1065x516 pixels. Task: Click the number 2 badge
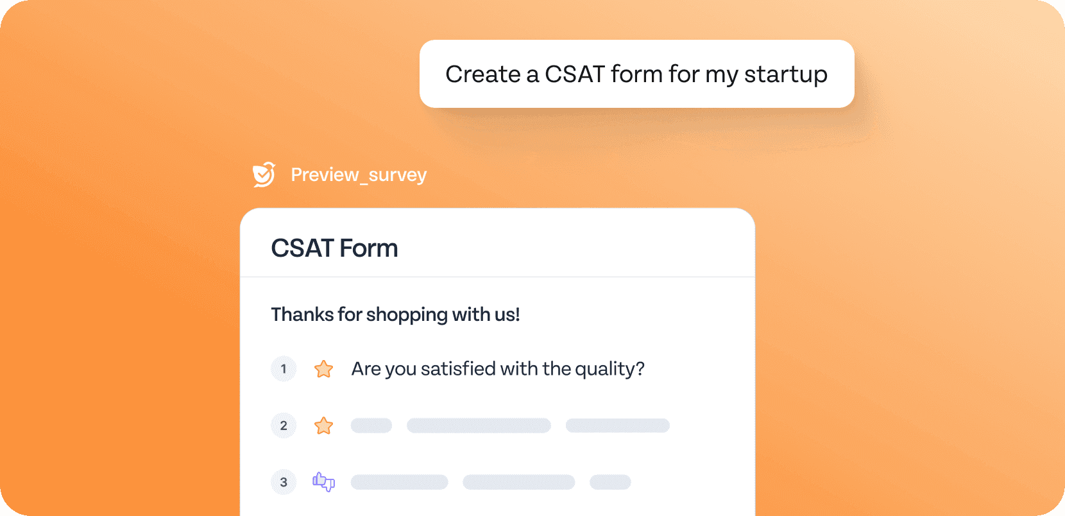pyautogui.click(x=284, y=426)
